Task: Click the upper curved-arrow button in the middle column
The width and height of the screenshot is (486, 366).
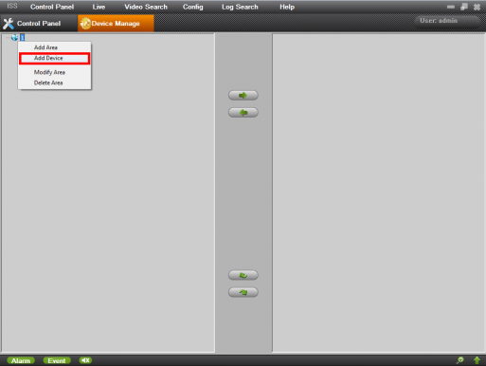Action: coord(243,275)
